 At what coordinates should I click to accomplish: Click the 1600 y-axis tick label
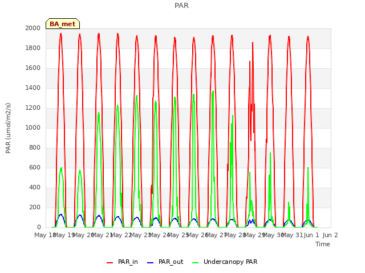click(33, 68)
